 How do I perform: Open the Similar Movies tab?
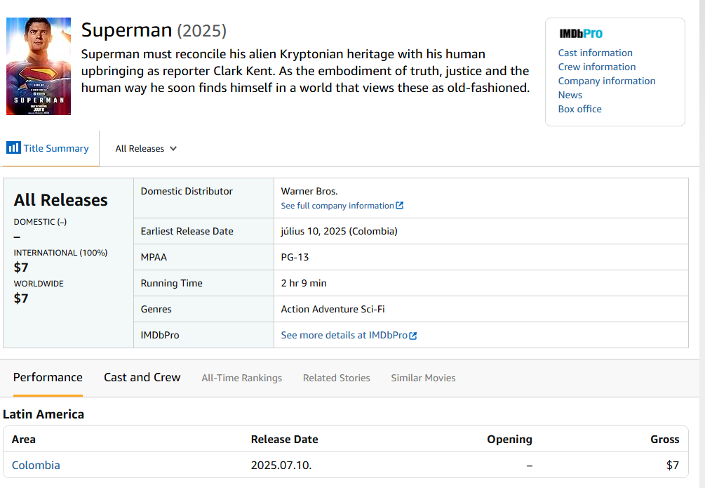[x=423, y=378]
